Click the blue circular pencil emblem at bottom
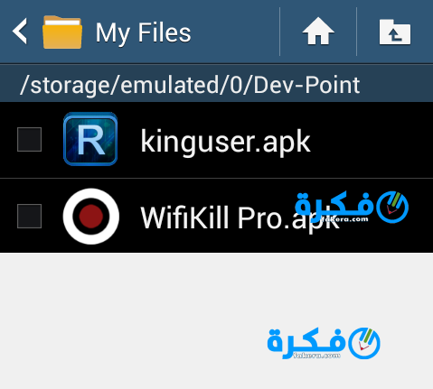This screenshot has width=433, height=389. [364, 343]
